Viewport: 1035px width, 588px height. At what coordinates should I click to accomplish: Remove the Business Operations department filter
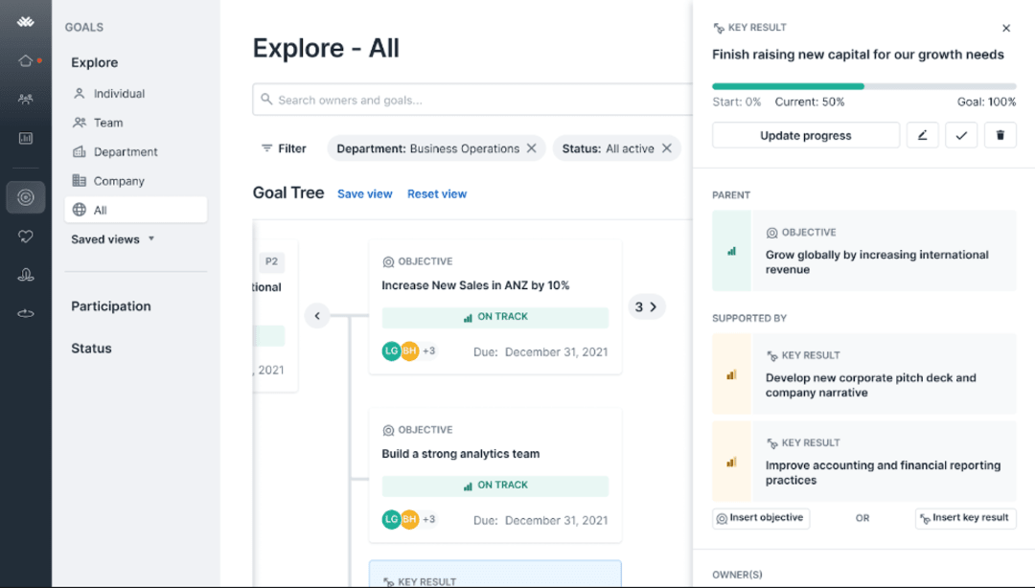coord(533,148)
